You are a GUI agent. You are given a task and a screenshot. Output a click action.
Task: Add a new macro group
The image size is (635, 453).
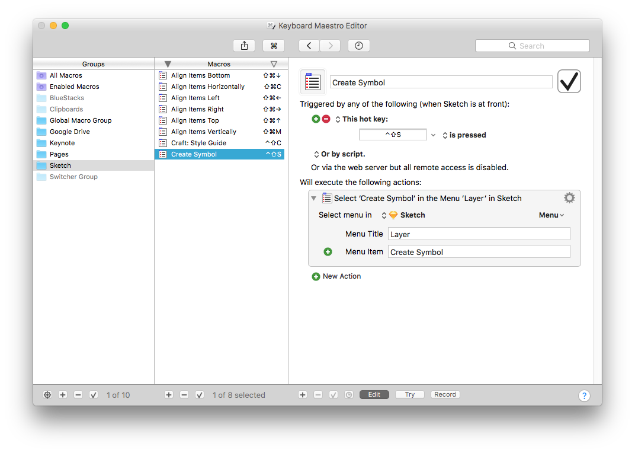[x=63, y=395]
